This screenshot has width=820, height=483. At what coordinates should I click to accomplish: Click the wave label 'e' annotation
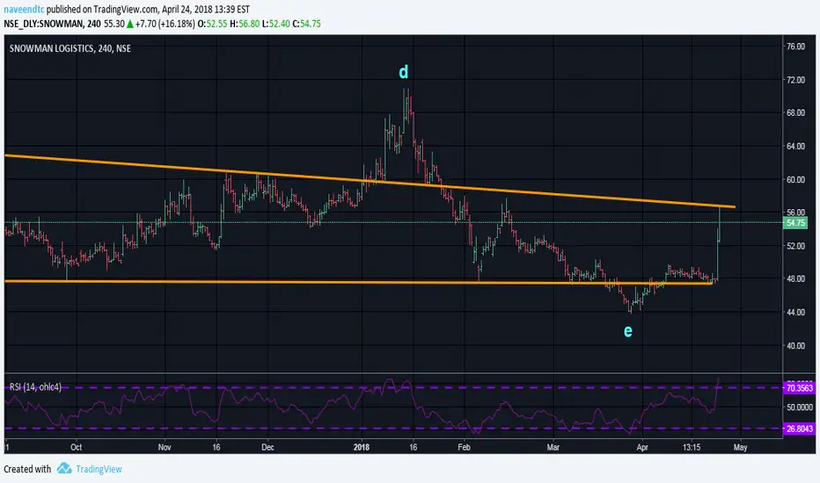[x=627, y=330]
